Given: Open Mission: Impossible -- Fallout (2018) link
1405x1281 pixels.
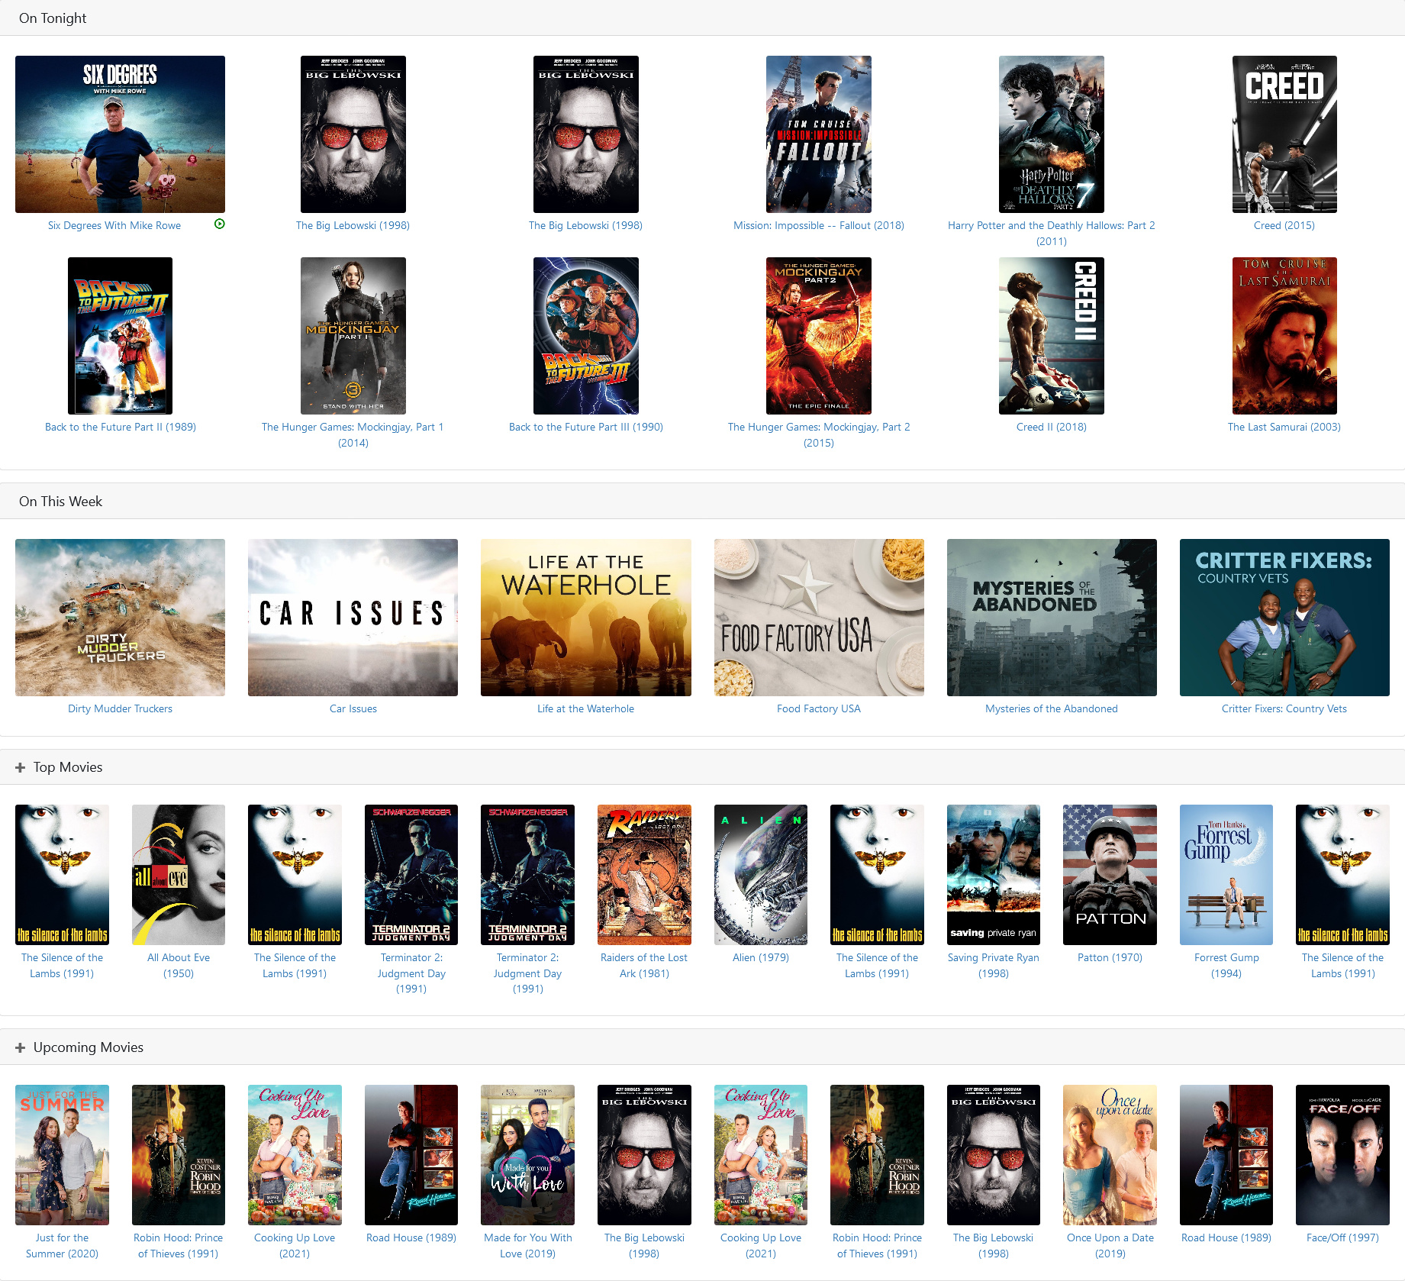Looking at the screenshot, I should [x=818, y=226].
